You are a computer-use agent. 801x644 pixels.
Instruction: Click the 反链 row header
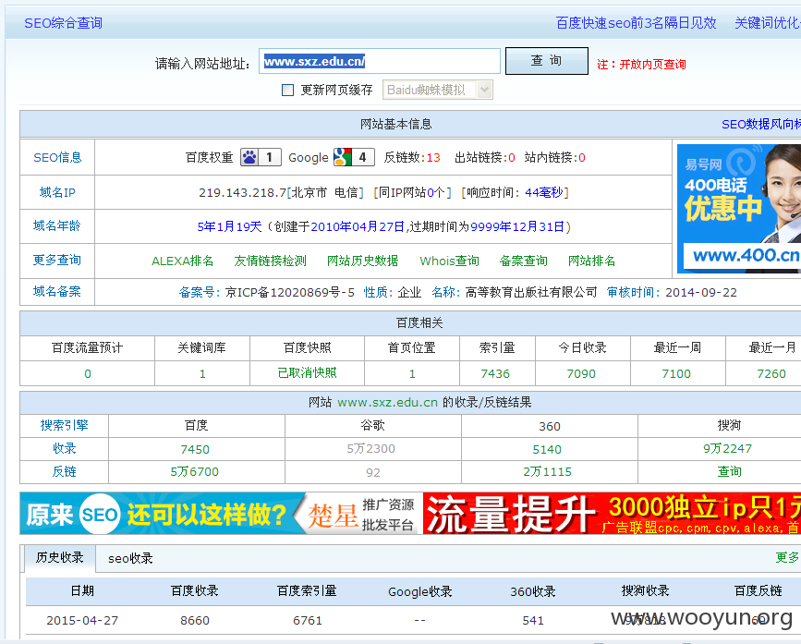(x=65, y=471)
